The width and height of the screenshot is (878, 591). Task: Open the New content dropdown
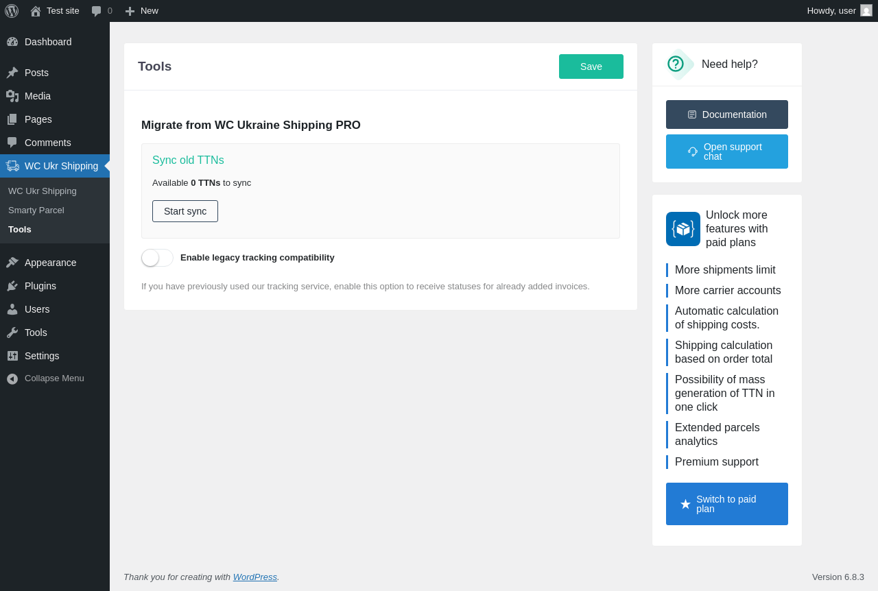[142, 11]
